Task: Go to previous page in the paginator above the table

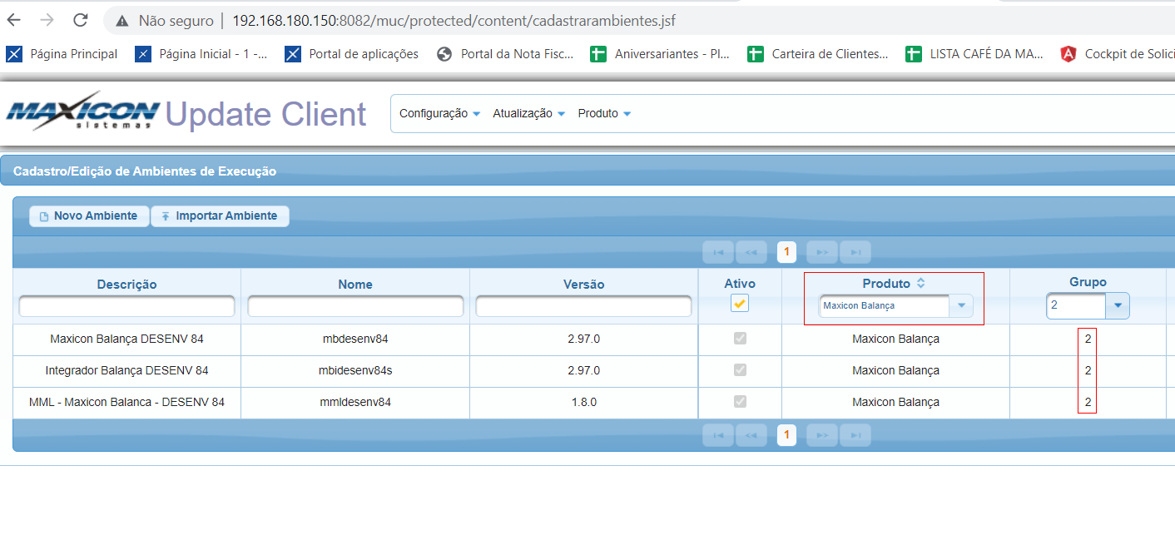Action: click(751, 251)
